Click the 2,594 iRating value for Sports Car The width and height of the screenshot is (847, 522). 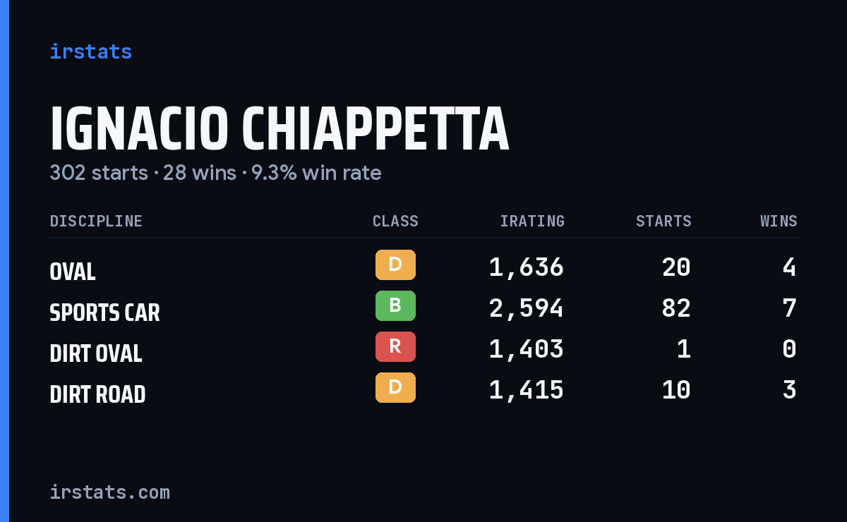(527, 308)
